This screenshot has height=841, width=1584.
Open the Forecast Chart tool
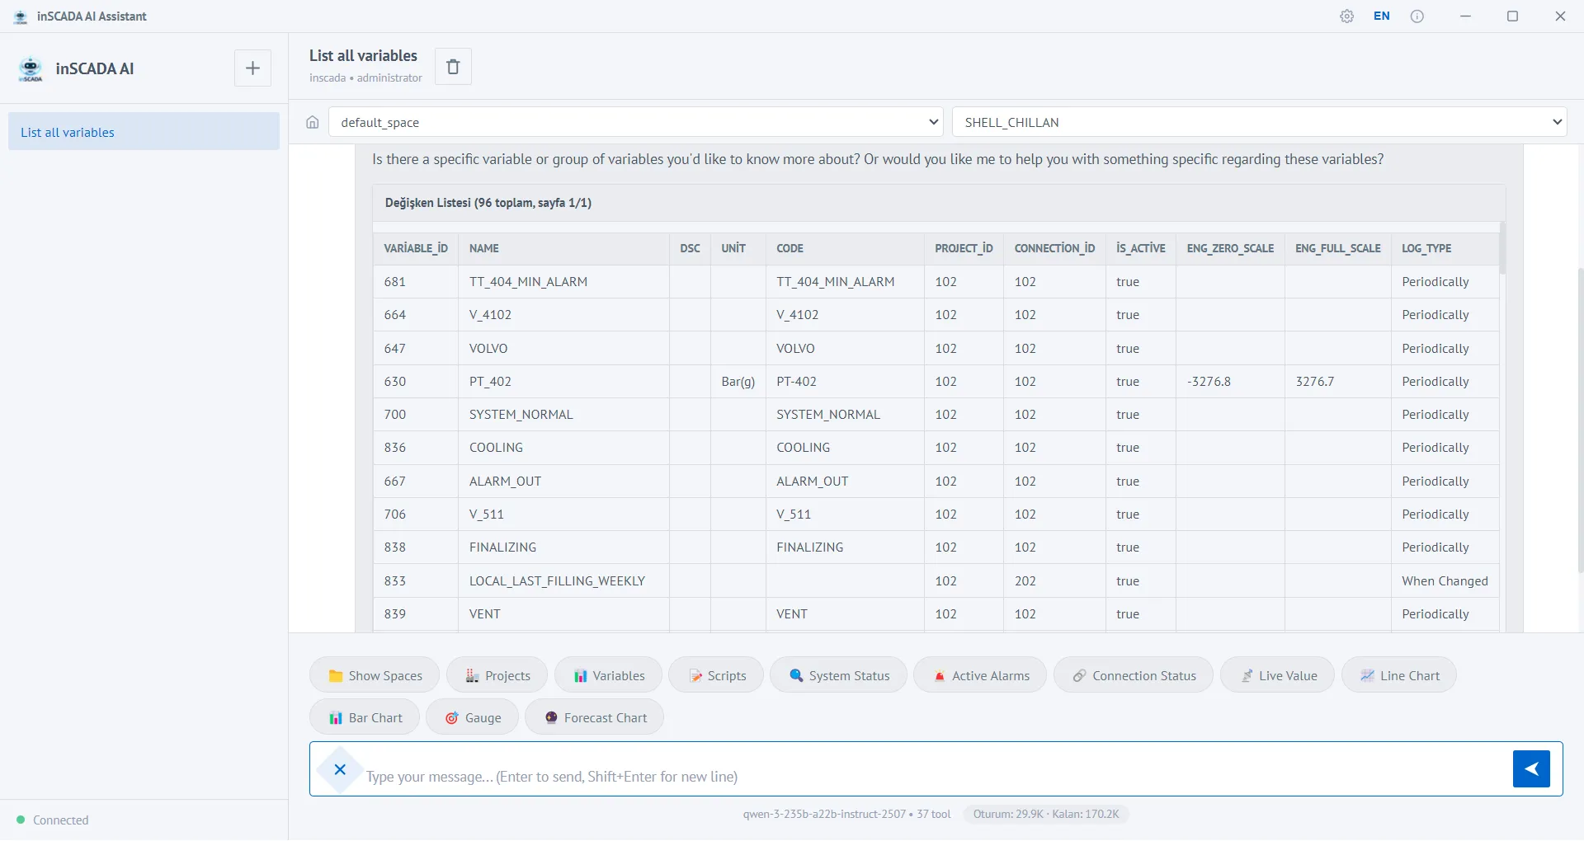[595, 716]
